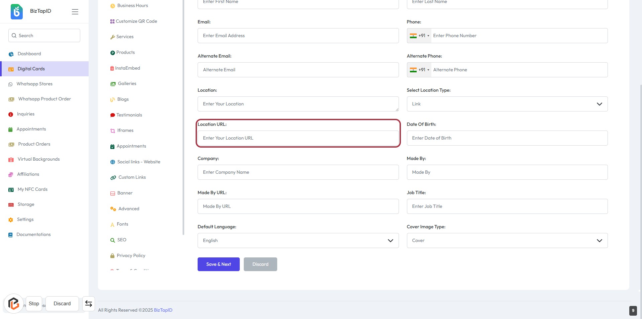Follow the BizTapID footer link

(163, 310)
